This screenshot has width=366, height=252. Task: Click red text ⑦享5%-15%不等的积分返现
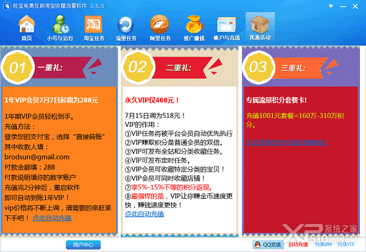[x=169, y=187]
